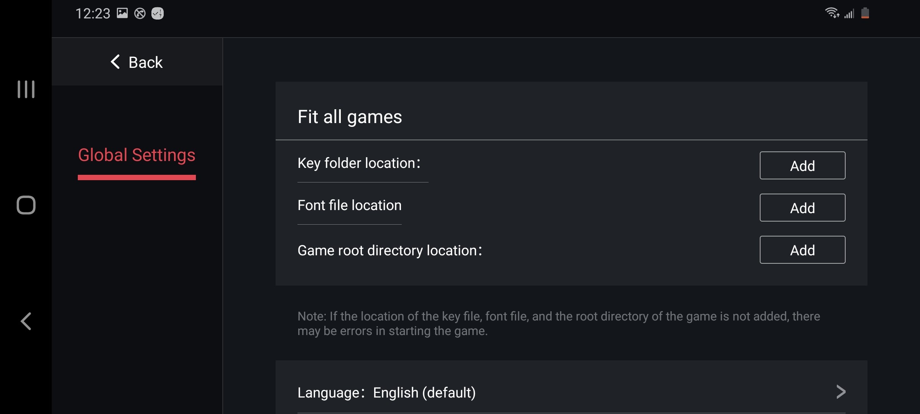Click Add next to Key folder location
920x414 pixels.
click(802, 166)
